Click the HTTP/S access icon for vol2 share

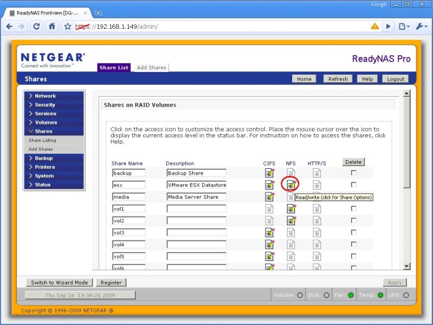[x=317, y=221]
